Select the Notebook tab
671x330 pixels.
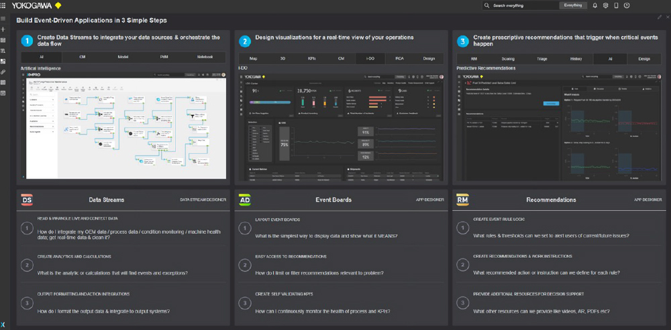205,58
